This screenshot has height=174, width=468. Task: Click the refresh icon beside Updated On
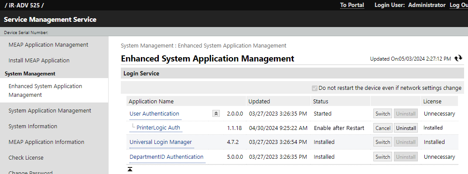click(458, 58)
